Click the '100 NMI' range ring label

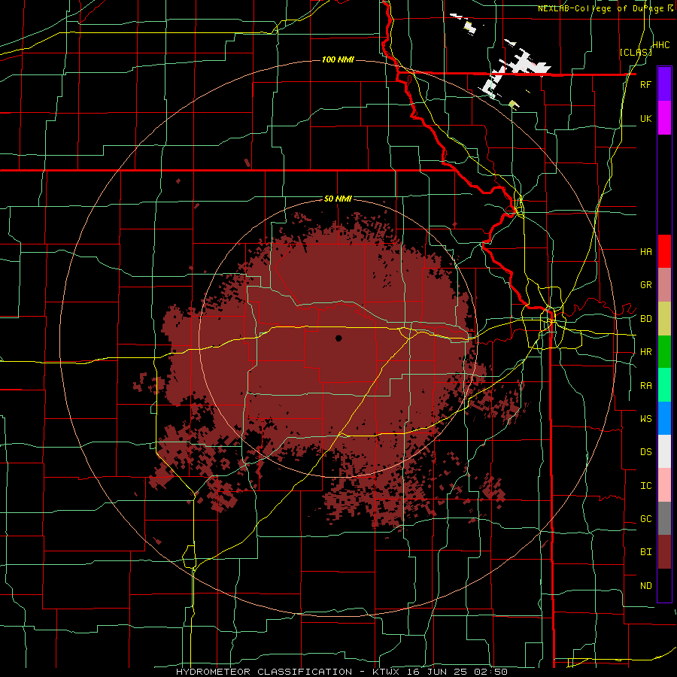tap(338, 59)
